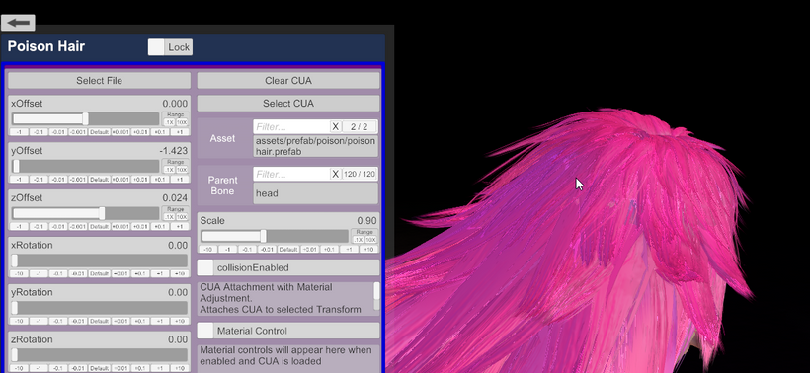Click Scale -10 step button
810x373 pixels.
pos(208,250)
